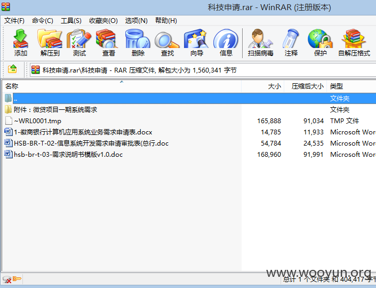Select folder icon of 附件:微贷项目一期系统需求

pos(8,109)
